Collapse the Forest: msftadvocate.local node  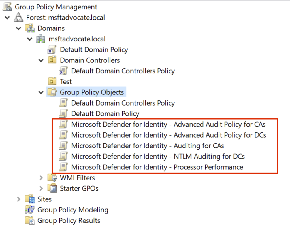pos(7,18)
